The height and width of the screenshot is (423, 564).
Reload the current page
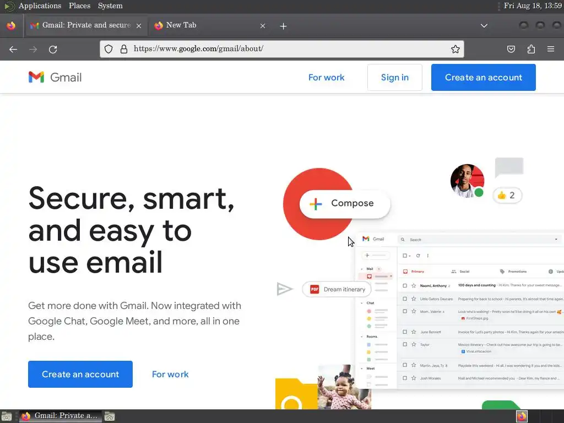pyautogui.click(x=53, y=49)
